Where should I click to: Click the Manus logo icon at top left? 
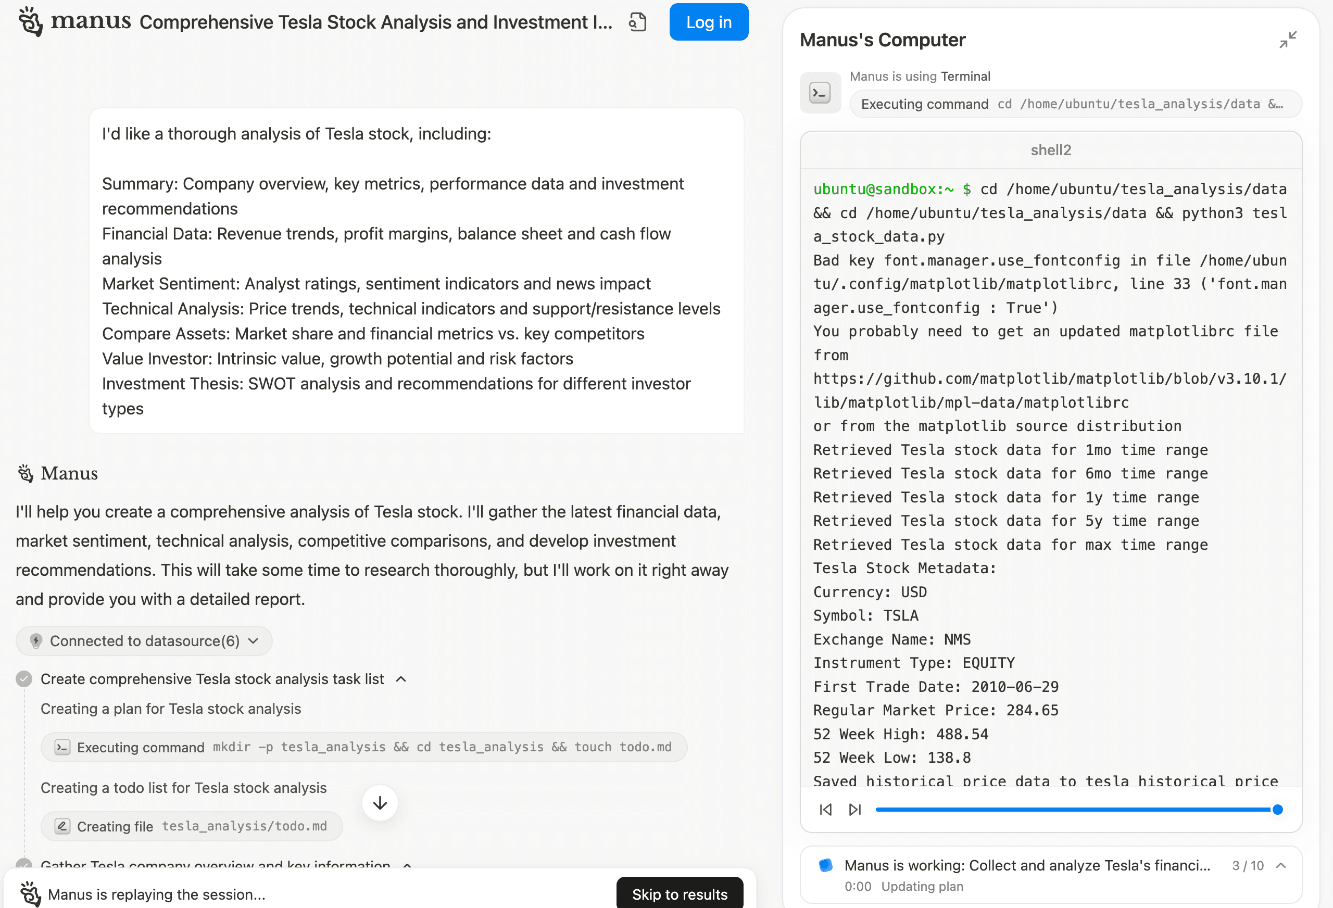point(30,22)
